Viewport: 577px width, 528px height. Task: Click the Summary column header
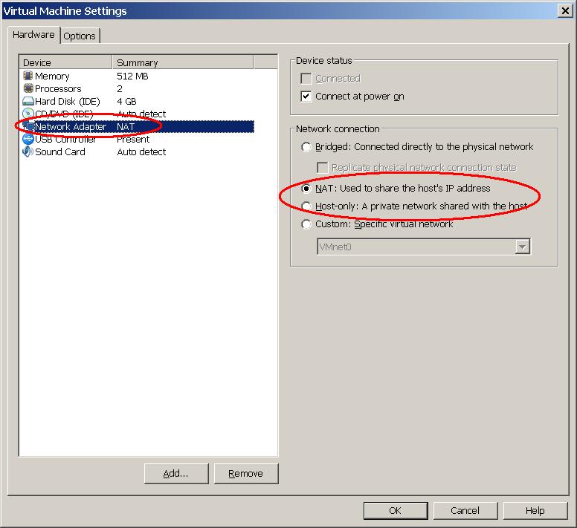click(x=182, y=62)
